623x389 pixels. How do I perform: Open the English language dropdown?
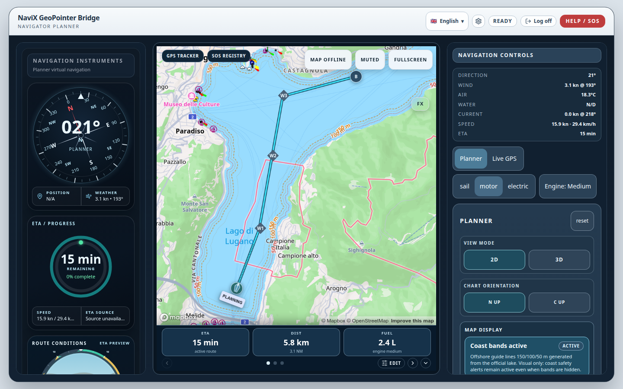447,21
